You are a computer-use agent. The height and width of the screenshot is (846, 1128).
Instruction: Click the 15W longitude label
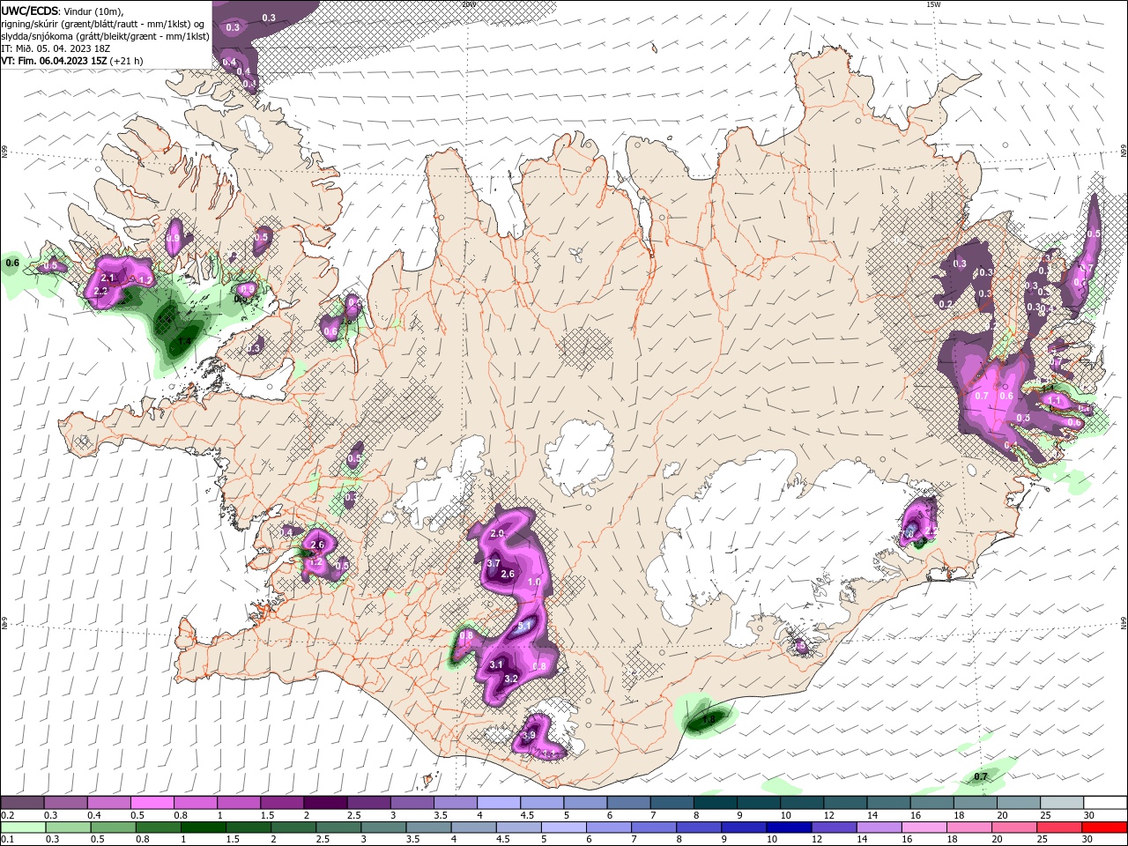click(x=933, y=4)
